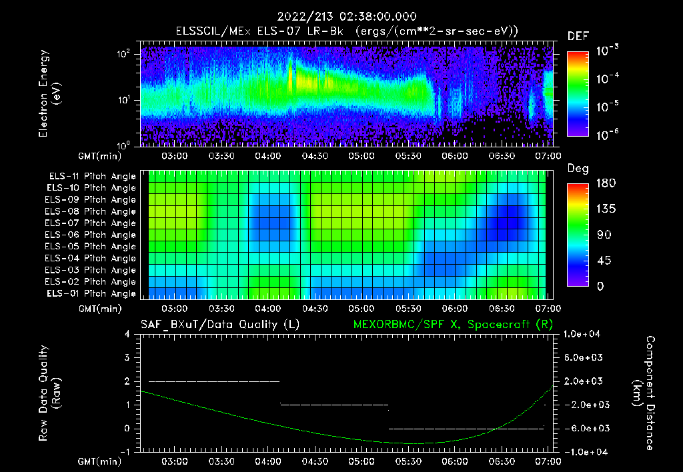Select the ELS-03 Pitch Angle row label
The height and width of the screenshot is (472, 683).
point(91,270)
